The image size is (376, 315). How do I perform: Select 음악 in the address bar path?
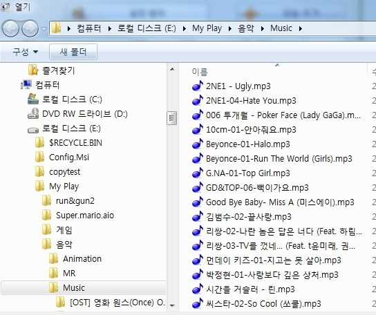coord(246,28)
